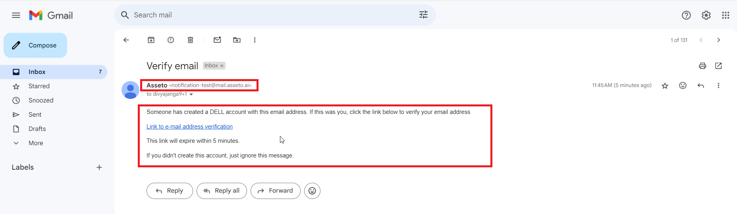Open the Google apps grid
This screenshot has width=737, height=214.
click(725, 15)
